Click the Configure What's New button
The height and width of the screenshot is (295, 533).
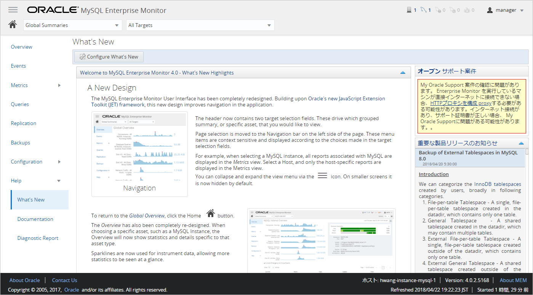tap(109, 57)
